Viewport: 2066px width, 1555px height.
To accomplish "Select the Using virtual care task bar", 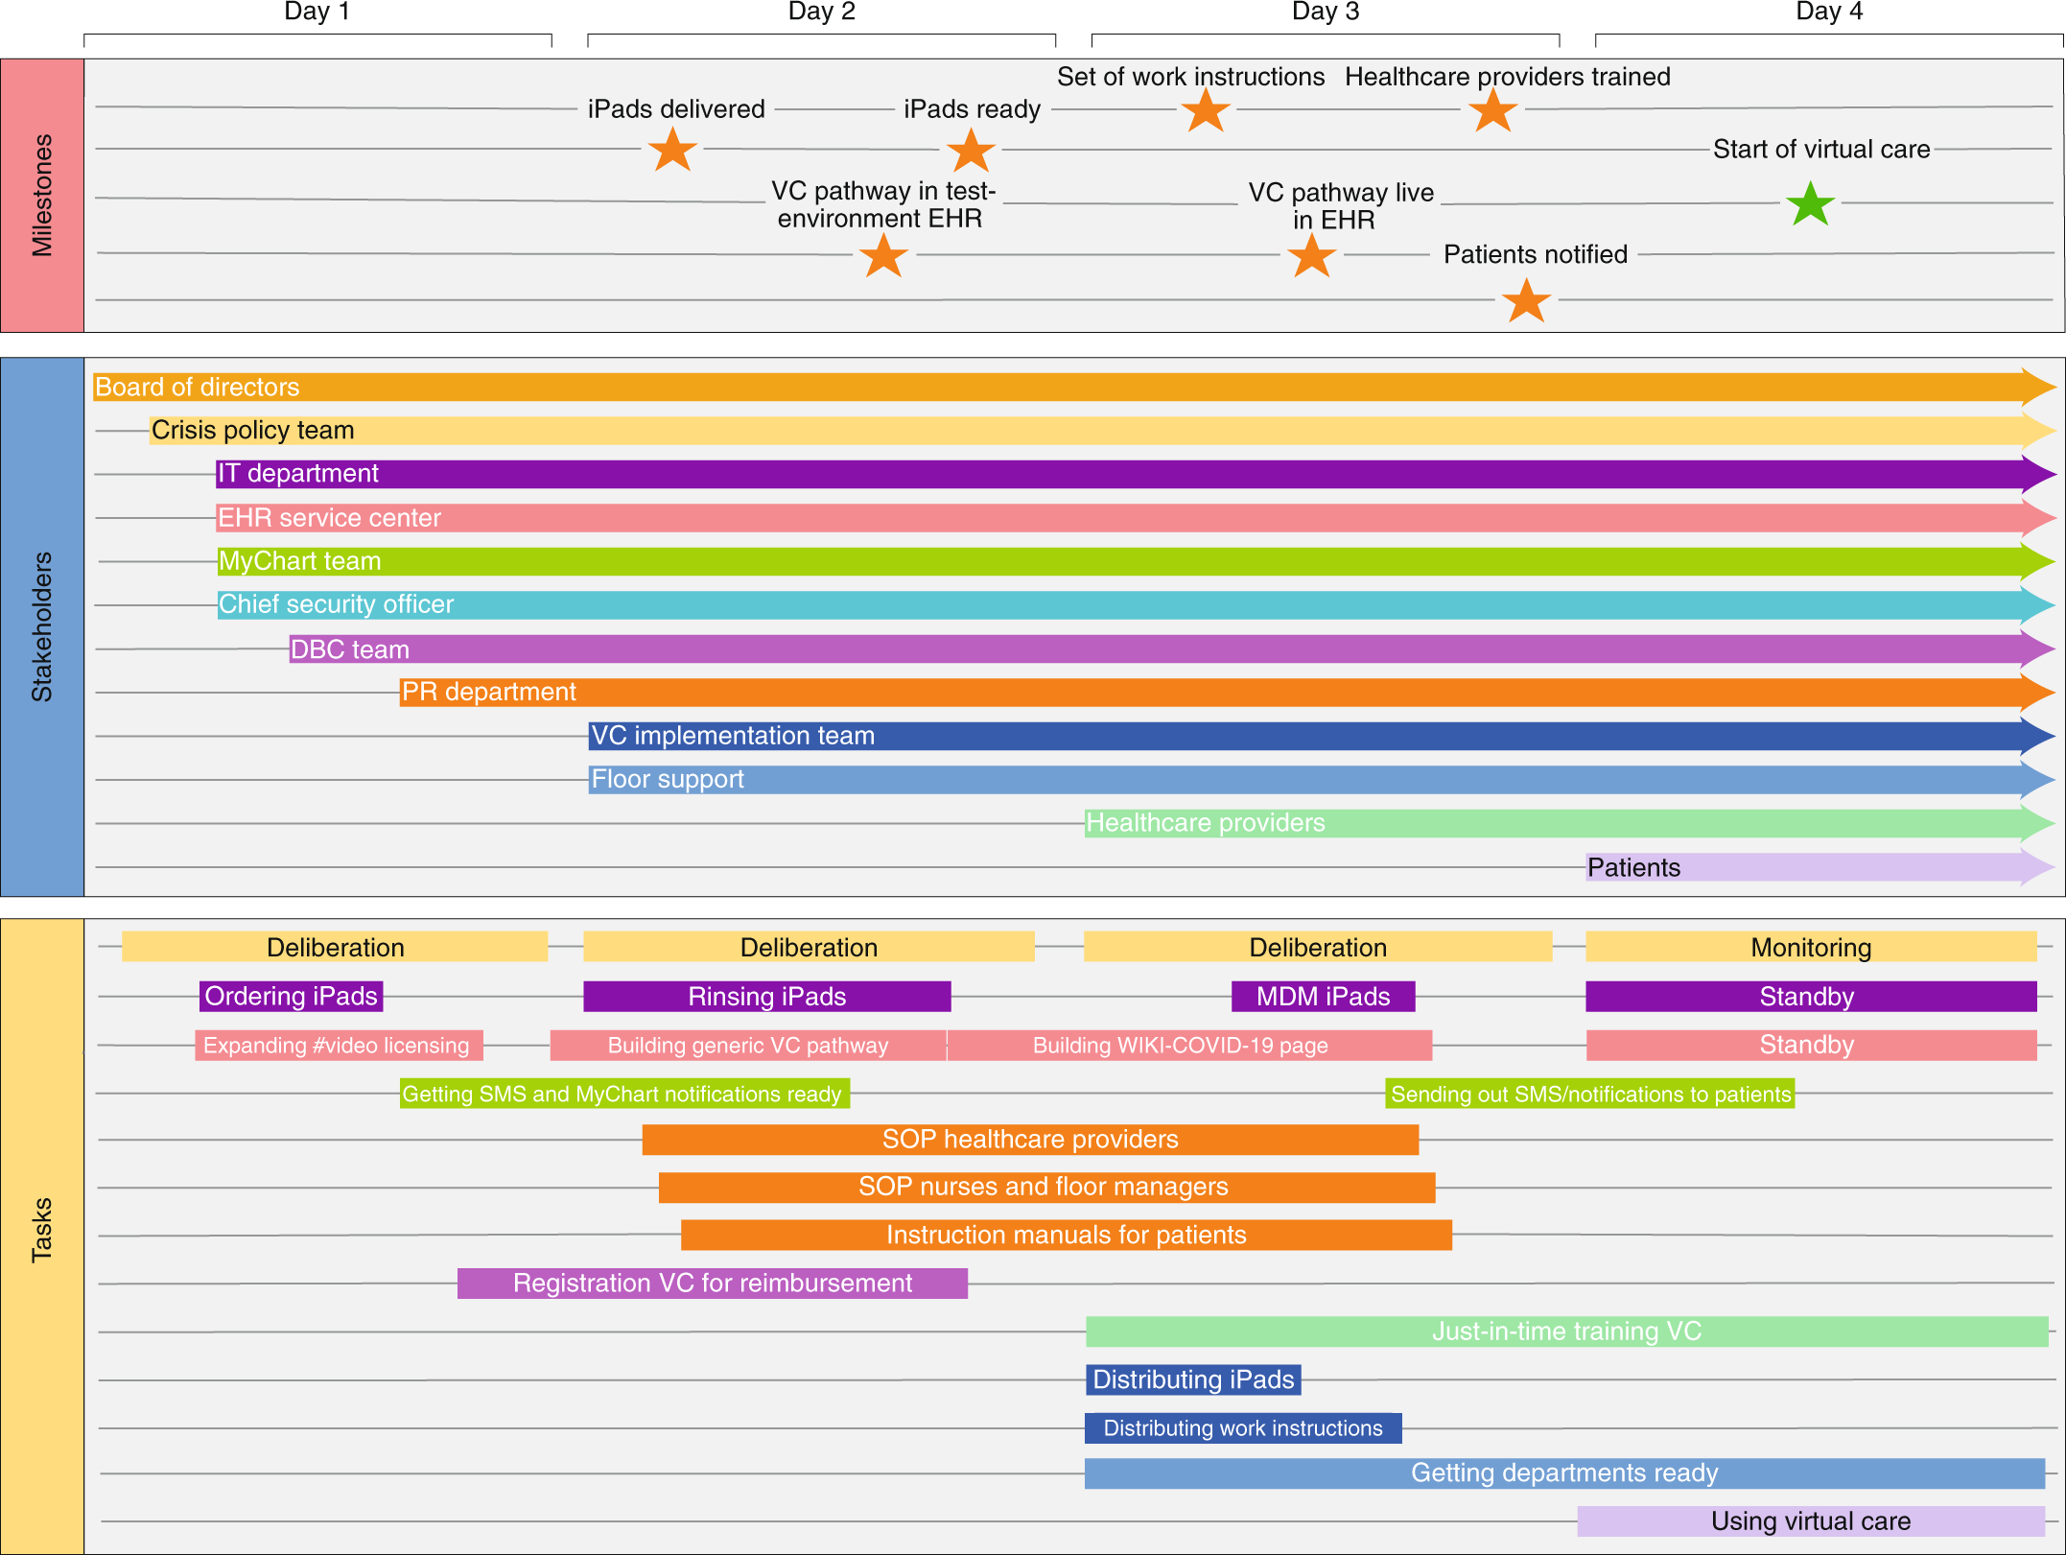I will click(x=1811, y=1521).
